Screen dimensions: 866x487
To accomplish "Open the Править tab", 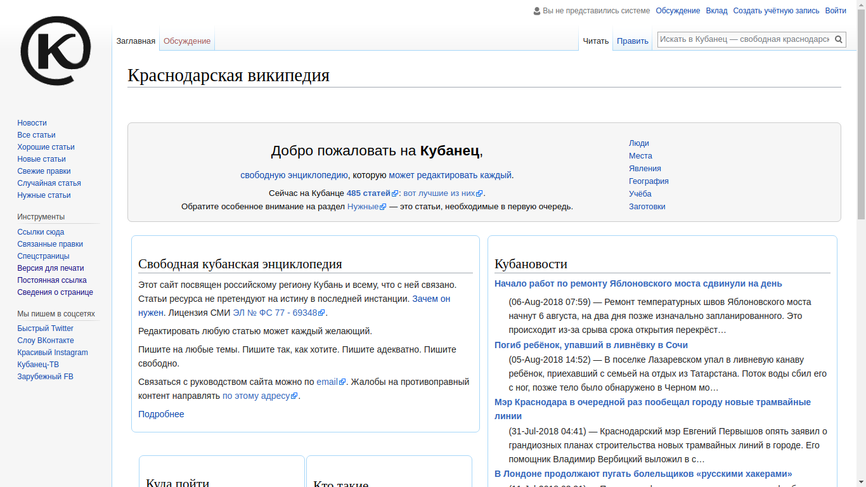I will (633, 41).
